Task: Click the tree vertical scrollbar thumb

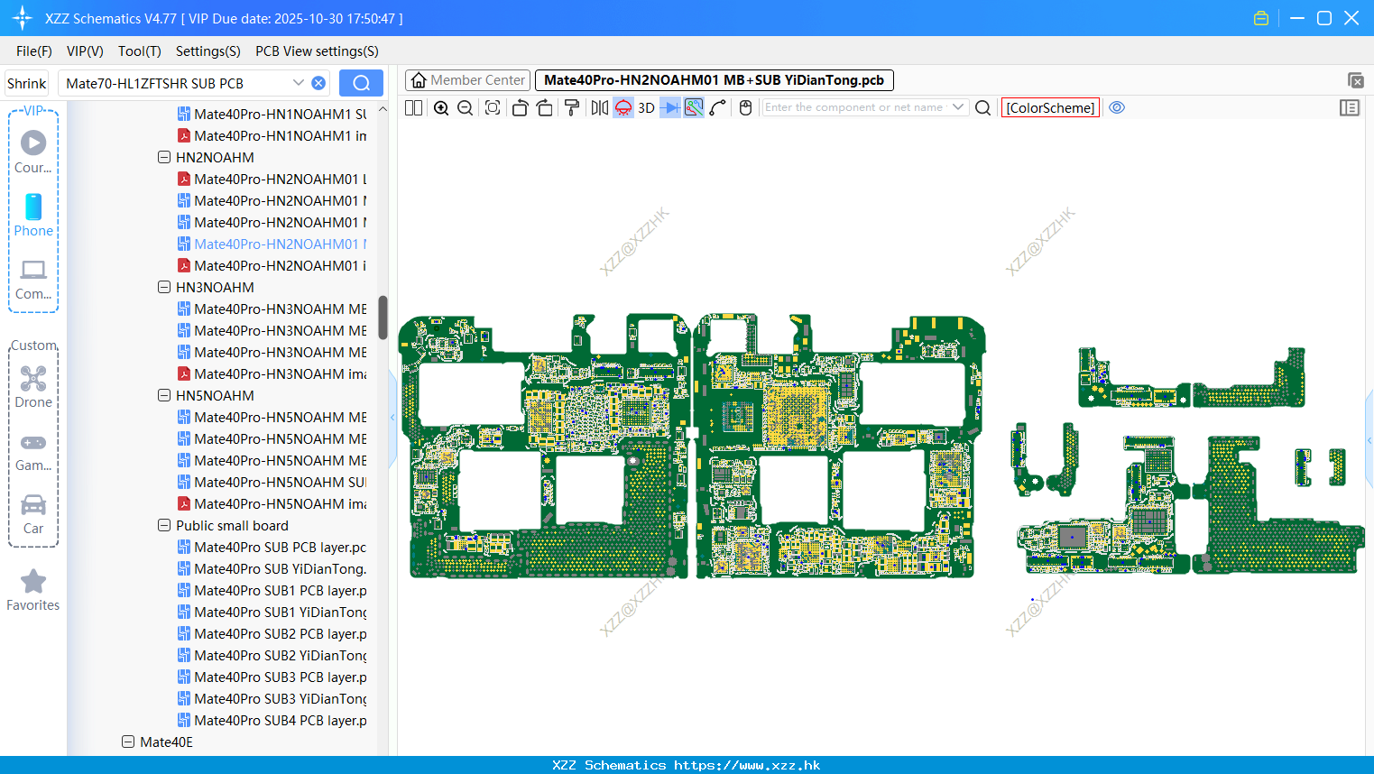Action: [x=383, y=318]
